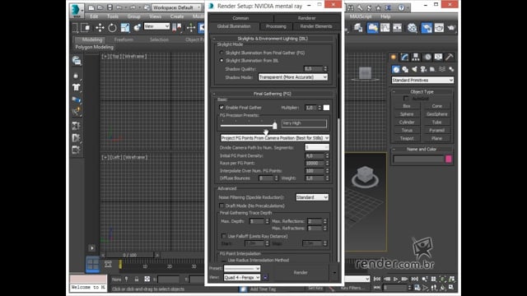Image resolution: width=527 pixels, height=296 pixels.
Task: Click the Render button
Action: (x=301, y=272)
